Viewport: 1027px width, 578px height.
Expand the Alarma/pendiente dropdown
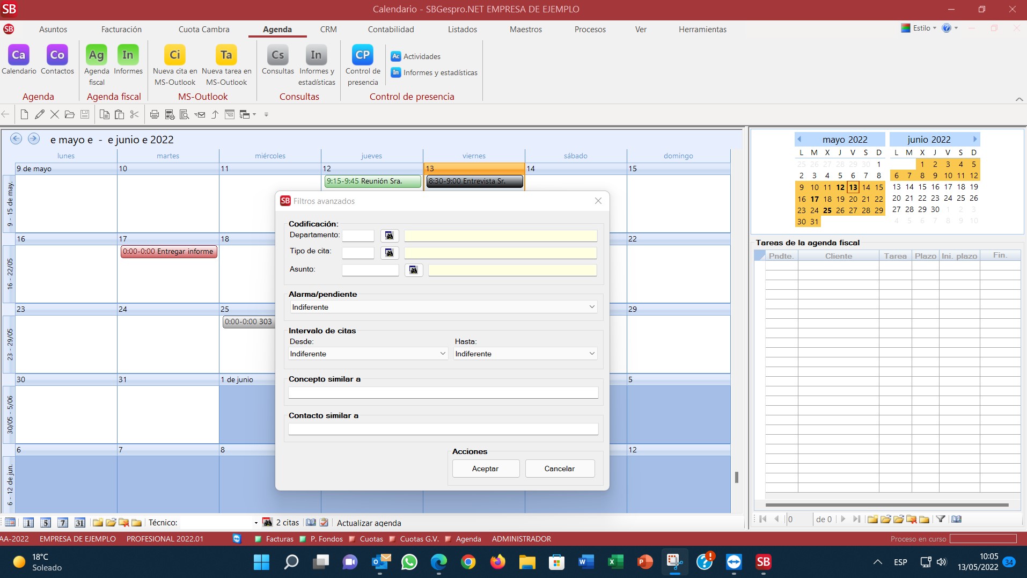[443, 307]
